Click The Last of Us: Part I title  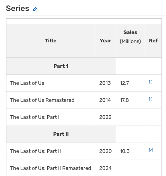point(35,117)
